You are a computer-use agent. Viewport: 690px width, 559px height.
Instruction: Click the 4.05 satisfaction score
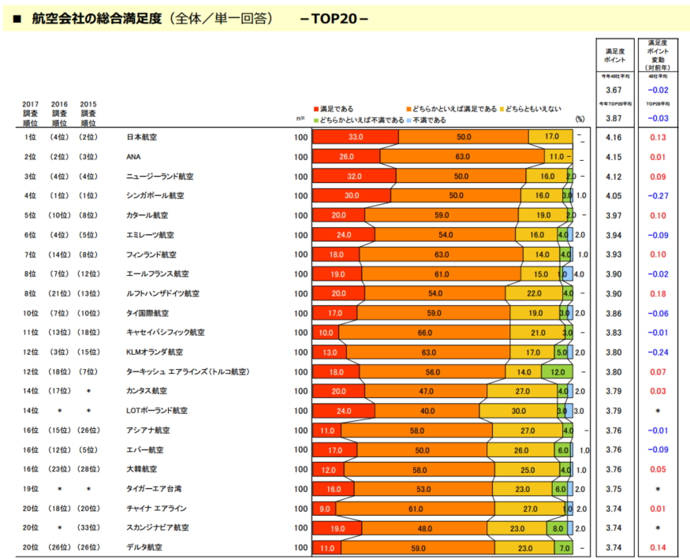(x=614, y=196)
